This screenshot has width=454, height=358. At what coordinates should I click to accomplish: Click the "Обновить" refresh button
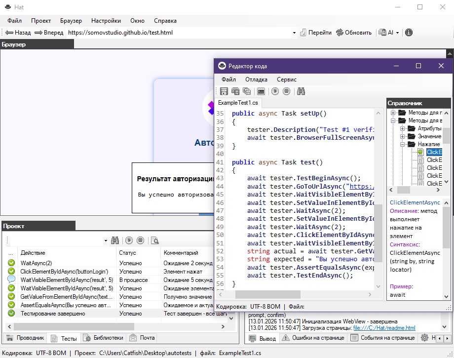click(x=354, y=33)
